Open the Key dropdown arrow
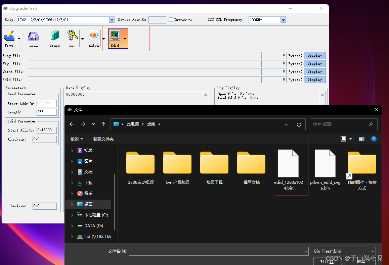This screenshot has width=389, height=265. [x=82, y=38]
